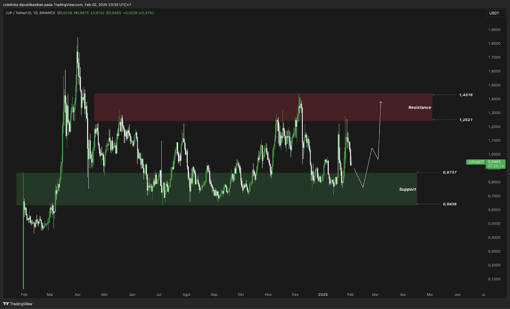This screenshot has width=510, height=309.
Task: Click 1,9000 on the price axis
Action: click(494, 30)
